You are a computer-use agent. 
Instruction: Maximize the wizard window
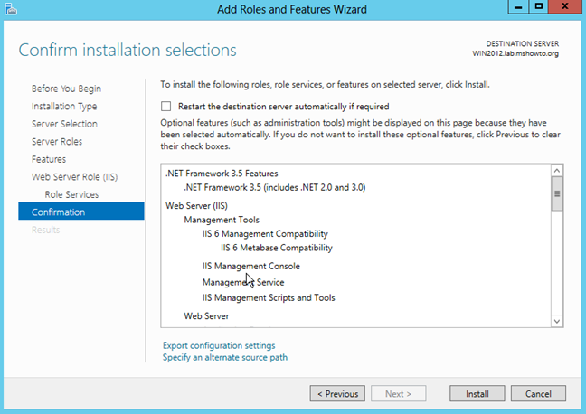coord(539,6)
